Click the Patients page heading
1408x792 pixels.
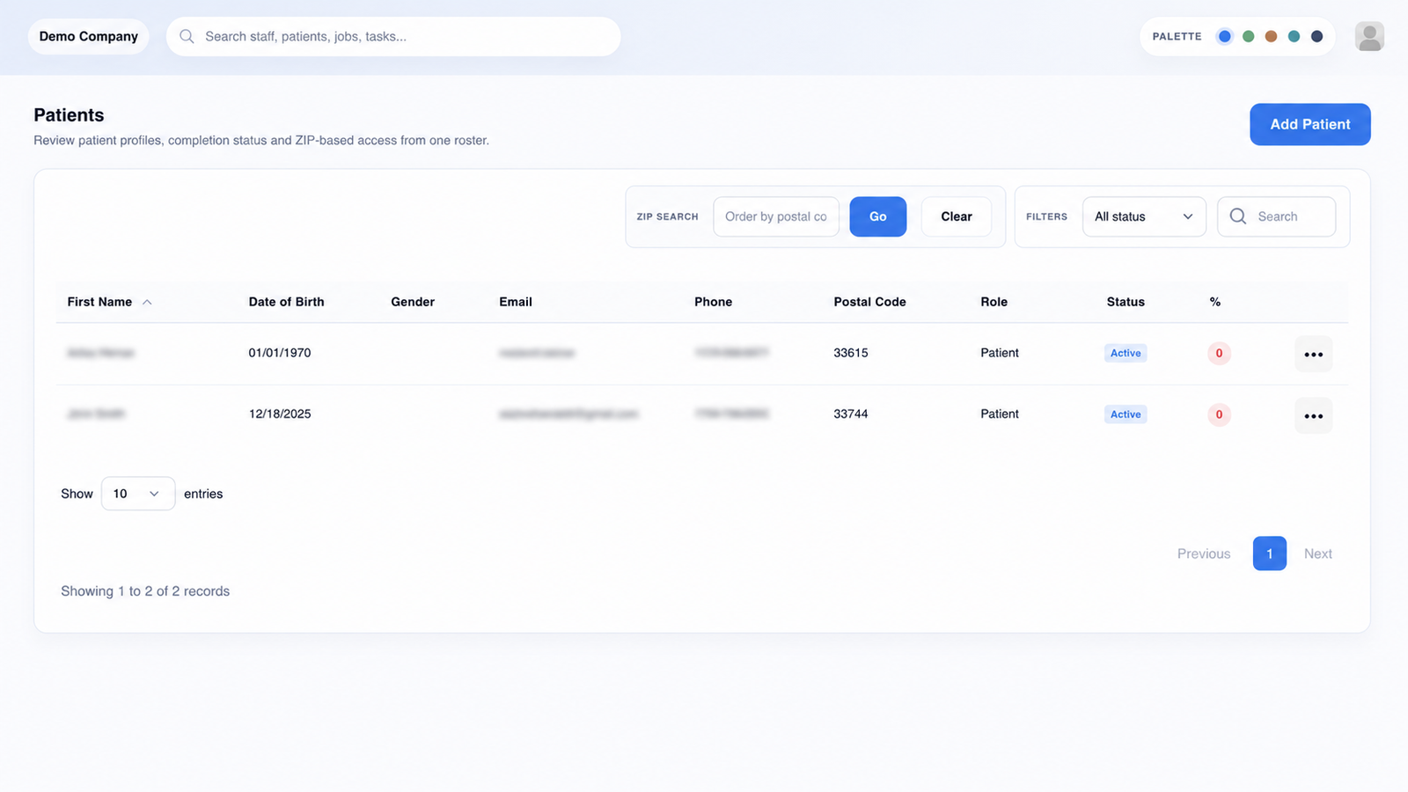click(x=69, y=115)
